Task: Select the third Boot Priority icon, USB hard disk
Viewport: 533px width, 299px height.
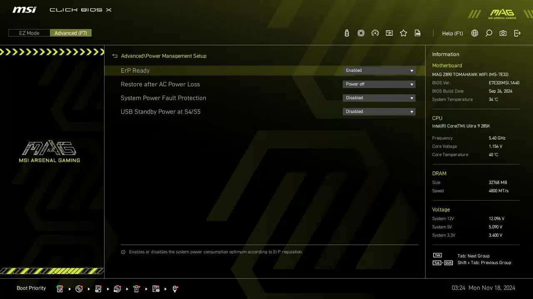Action: (x=98, y=289)
